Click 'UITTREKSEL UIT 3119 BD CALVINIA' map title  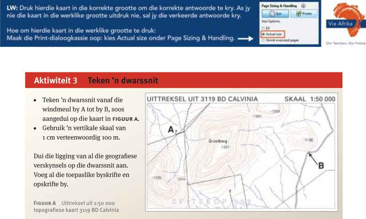coord(202,99)
